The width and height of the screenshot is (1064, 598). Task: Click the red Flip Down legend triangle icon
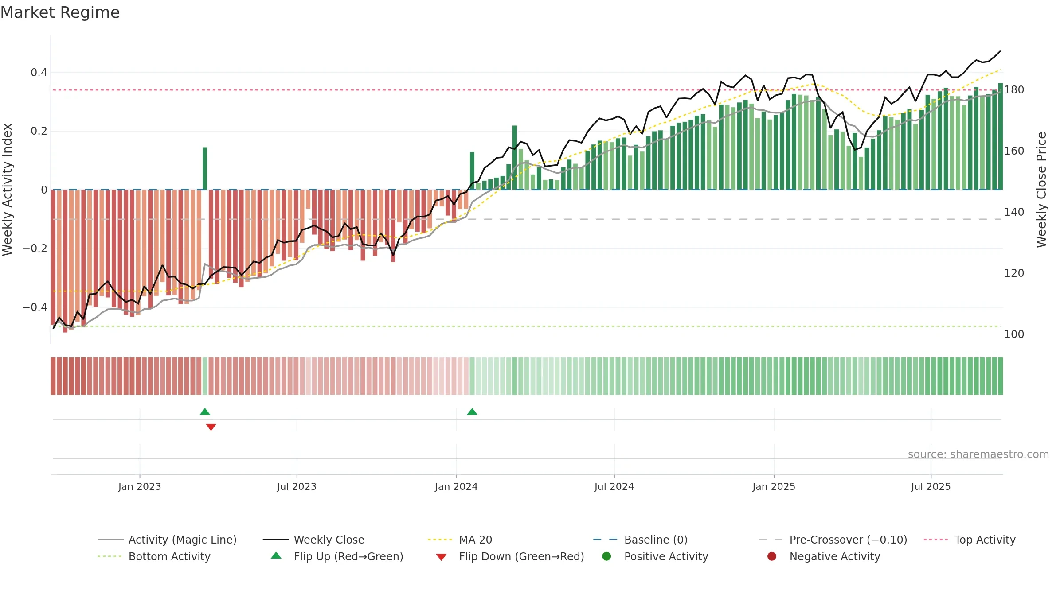441,557
